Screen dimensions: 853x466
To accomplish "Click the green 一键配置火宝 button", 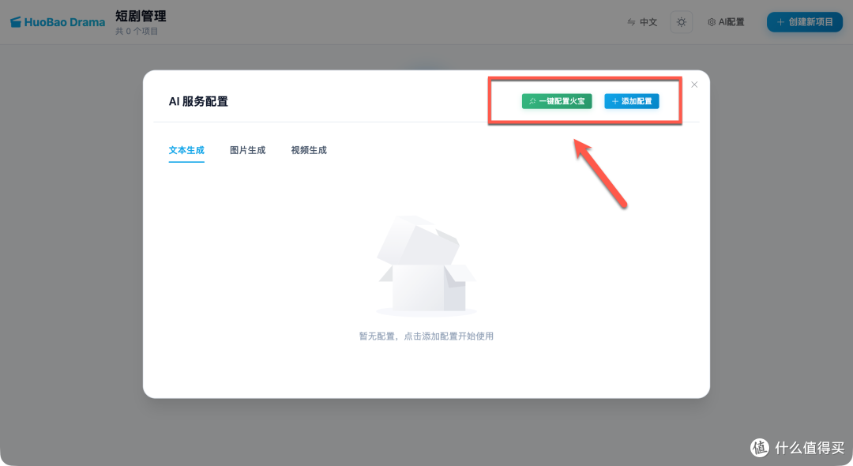I will pos(557,101).
